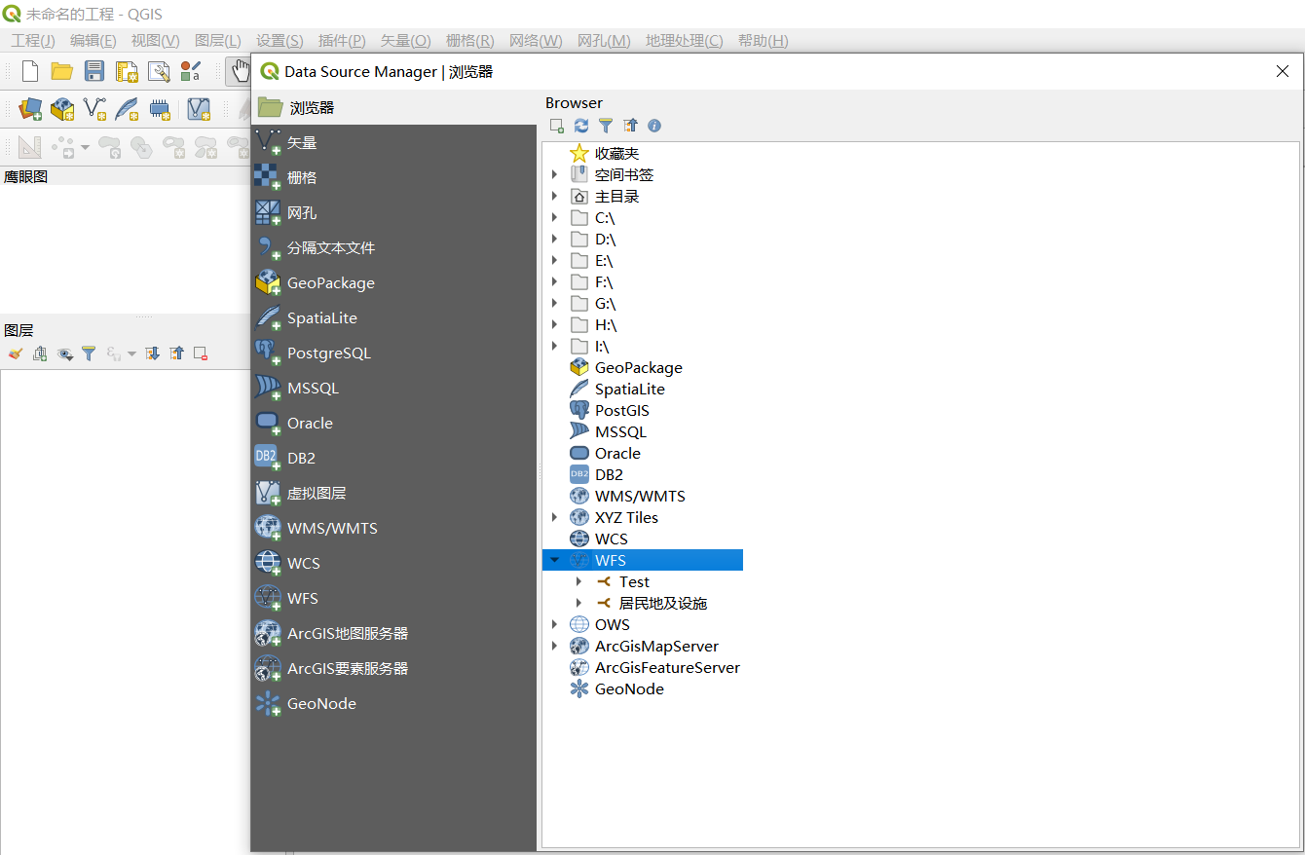Expand the OWS tree node
Viewport: 1305px width, 855px height.
pyautogui.click(x=555, y=624)
